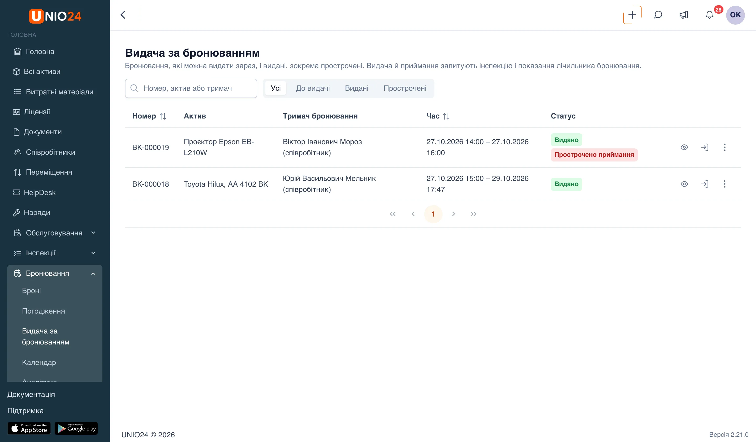Go to last page of results
The width and height of the screenshot is (756, 442).
[x=473, y=214]
